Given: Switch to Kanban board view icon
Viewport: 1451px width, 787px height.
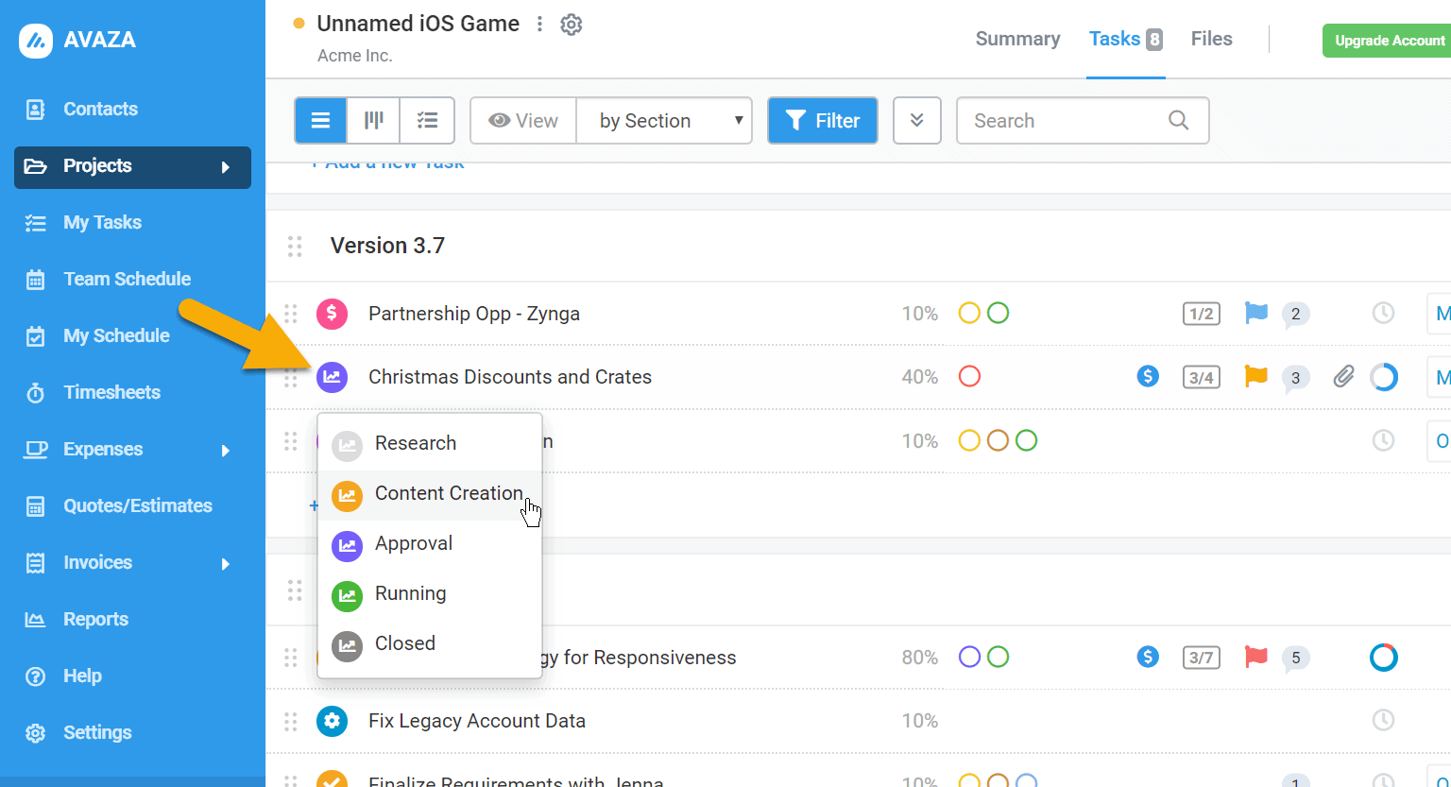Looking at the screenshot, I should point(373,120).
